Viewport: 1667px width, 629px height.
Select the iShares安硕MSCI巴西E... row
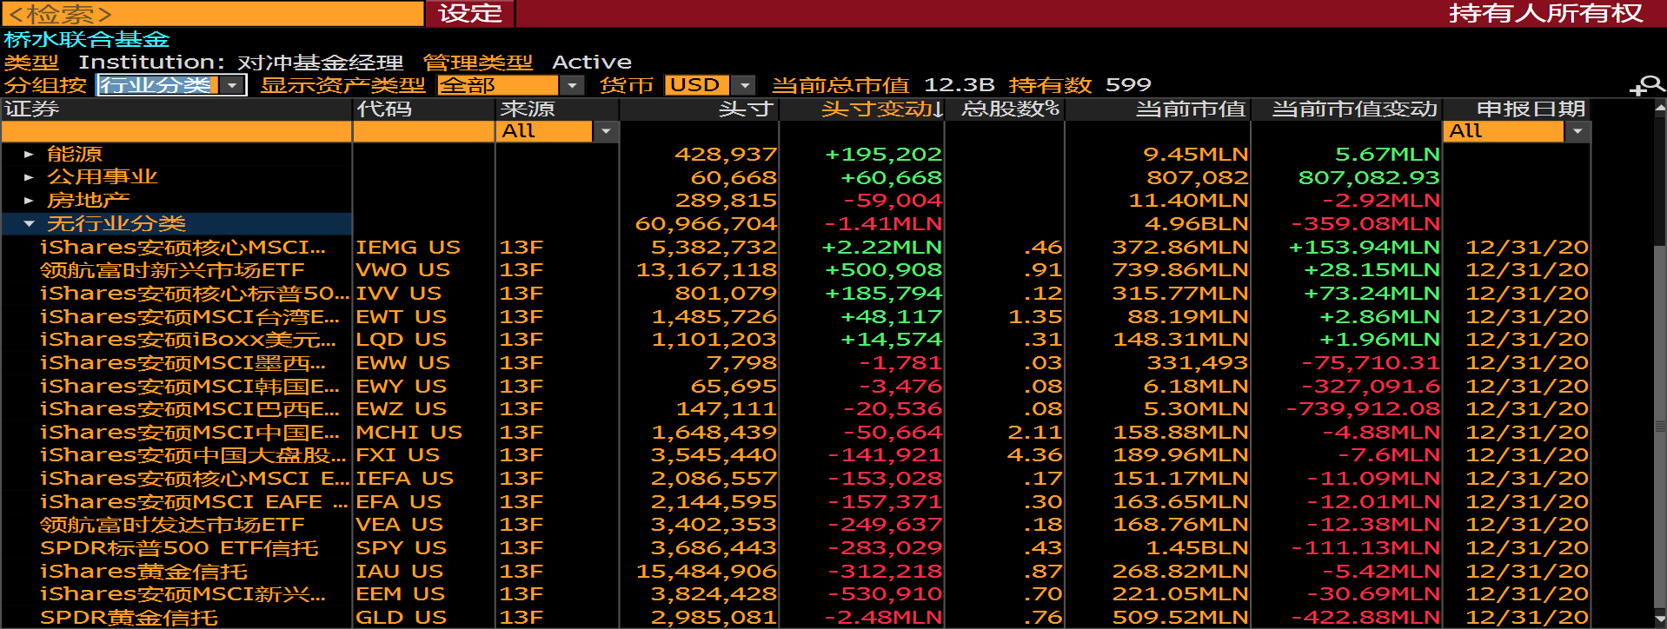(x=795, y=409)
